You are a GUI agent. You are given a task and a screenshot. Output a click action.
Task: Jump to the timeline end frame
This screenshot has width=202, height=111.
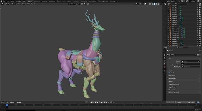[x=102, y=103]
